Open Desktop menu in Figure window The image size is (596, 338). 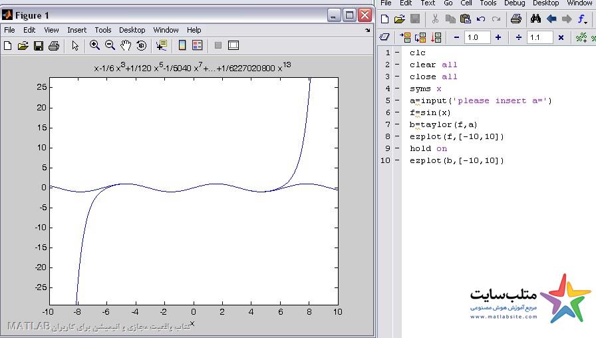pos(132,30)
